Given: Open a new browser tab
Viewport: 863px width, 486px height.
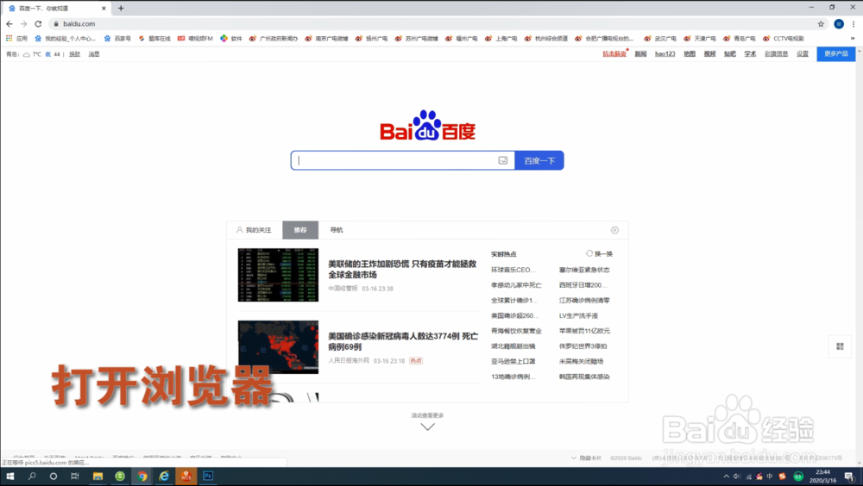Looking at the screenshot, I should [x=121, y=9].
